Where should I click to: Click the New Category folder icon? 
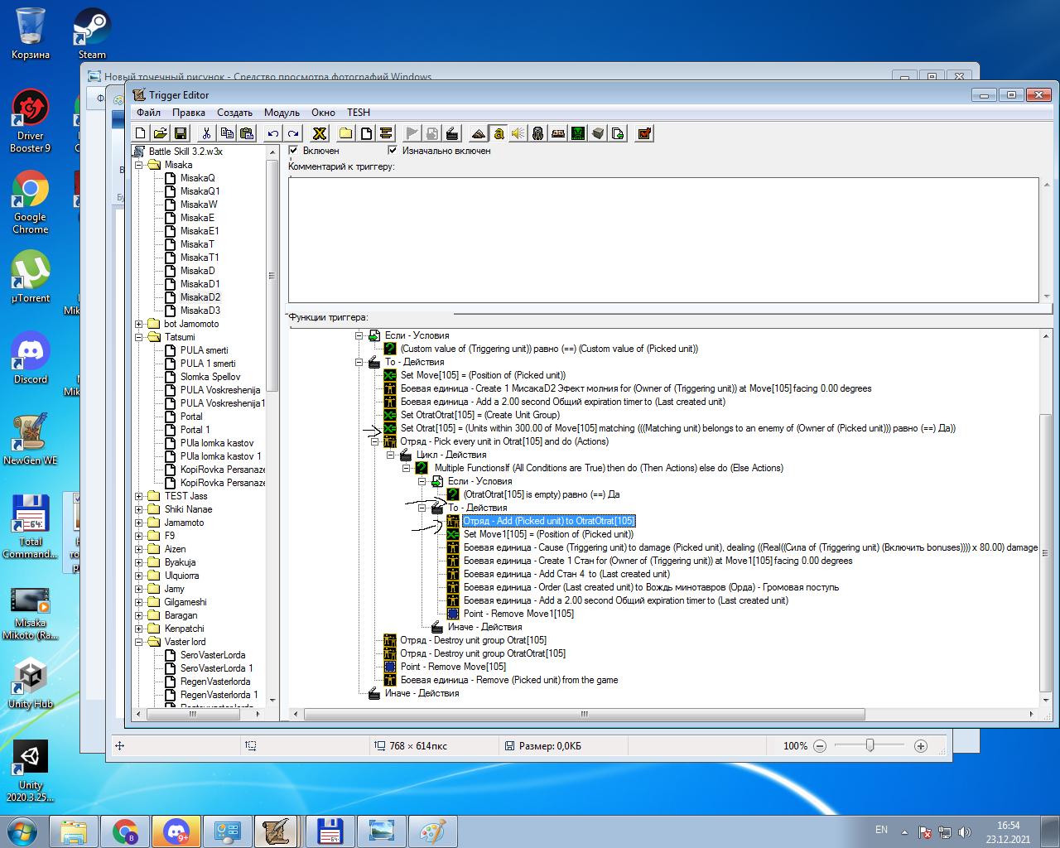(345, 133)
